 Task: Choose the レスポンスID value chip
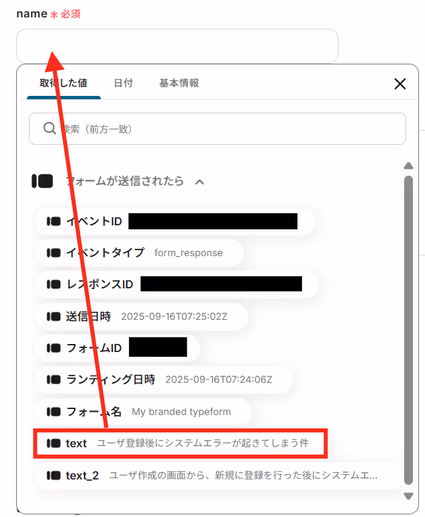(x=177, y=284)
